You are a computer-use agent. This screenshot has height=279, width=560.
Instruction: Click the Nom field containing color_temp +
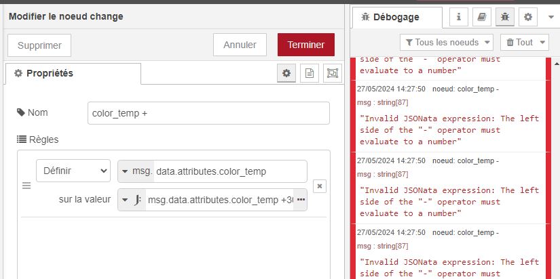[x=208, y=113]
